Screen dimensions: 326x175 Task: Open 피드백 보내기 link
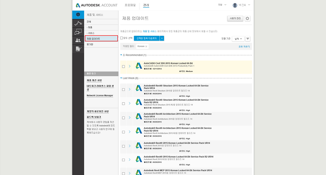94,117
